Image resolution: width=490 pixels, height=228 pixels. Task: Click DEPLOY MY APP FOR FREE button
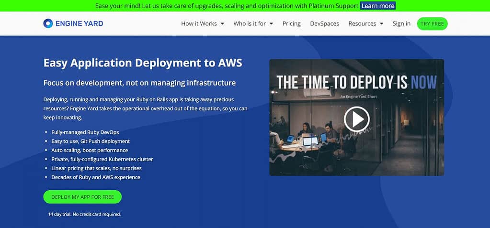tap(82, 197)
